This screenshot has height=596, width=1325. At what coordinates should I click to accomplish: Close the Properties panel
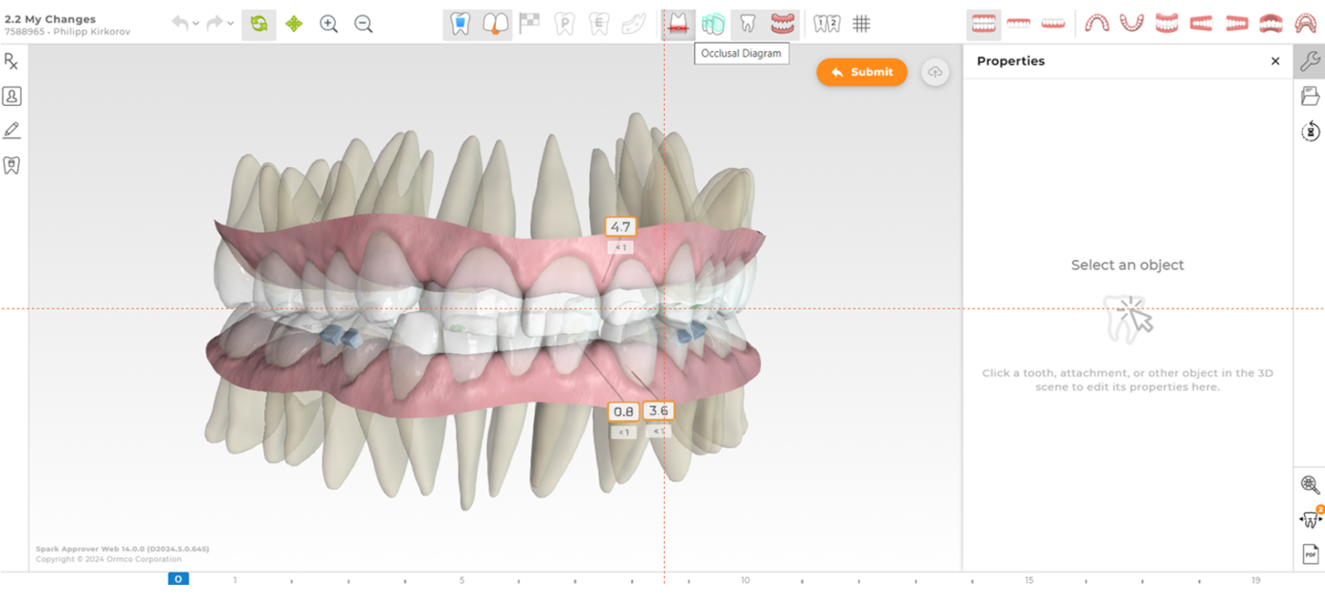(x=1275, y=61)
